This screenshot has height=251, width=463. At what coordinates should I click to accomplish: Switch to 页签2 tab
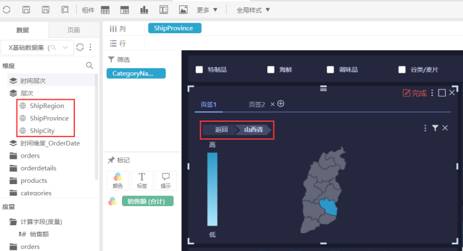coord(257,105)
